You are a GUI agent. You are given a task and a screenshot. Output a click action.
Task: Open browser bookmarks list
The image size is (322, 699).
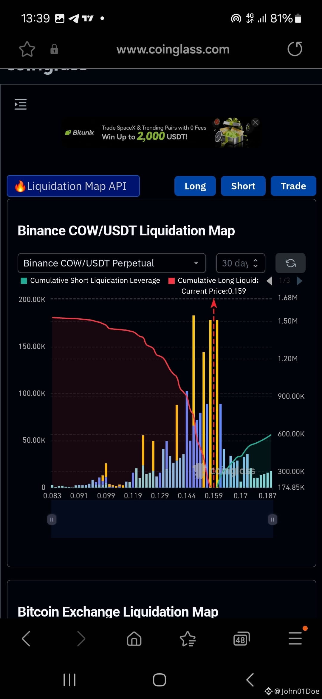pyautogui.click(x=188, y=639)
